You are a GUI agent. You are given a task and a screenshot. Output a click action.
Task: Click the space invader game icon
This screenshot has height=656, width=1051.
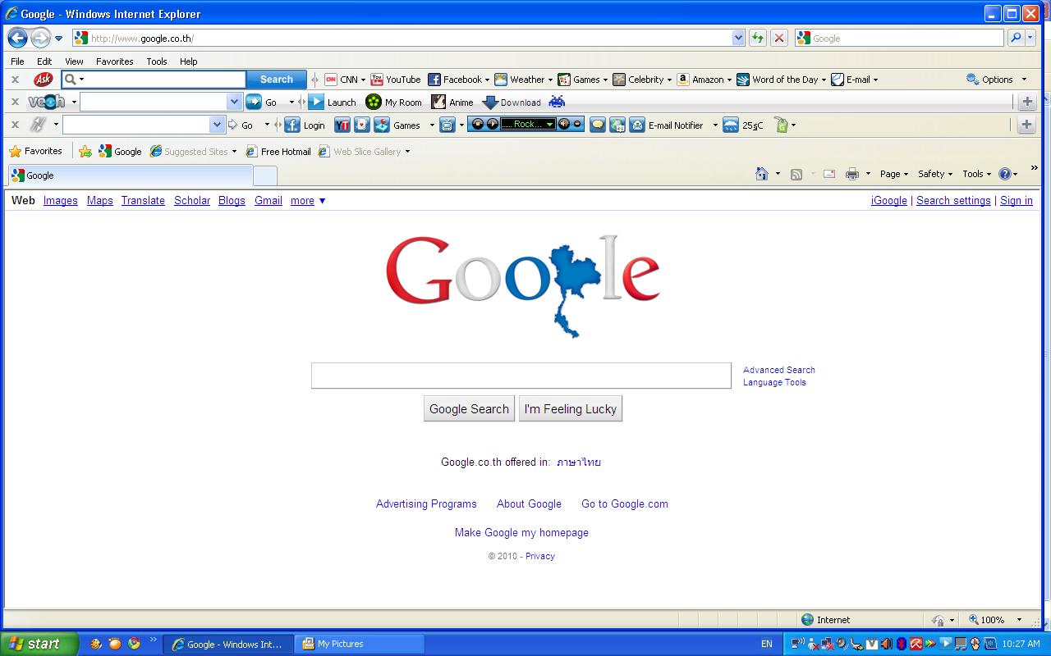(x=557, y=102)
